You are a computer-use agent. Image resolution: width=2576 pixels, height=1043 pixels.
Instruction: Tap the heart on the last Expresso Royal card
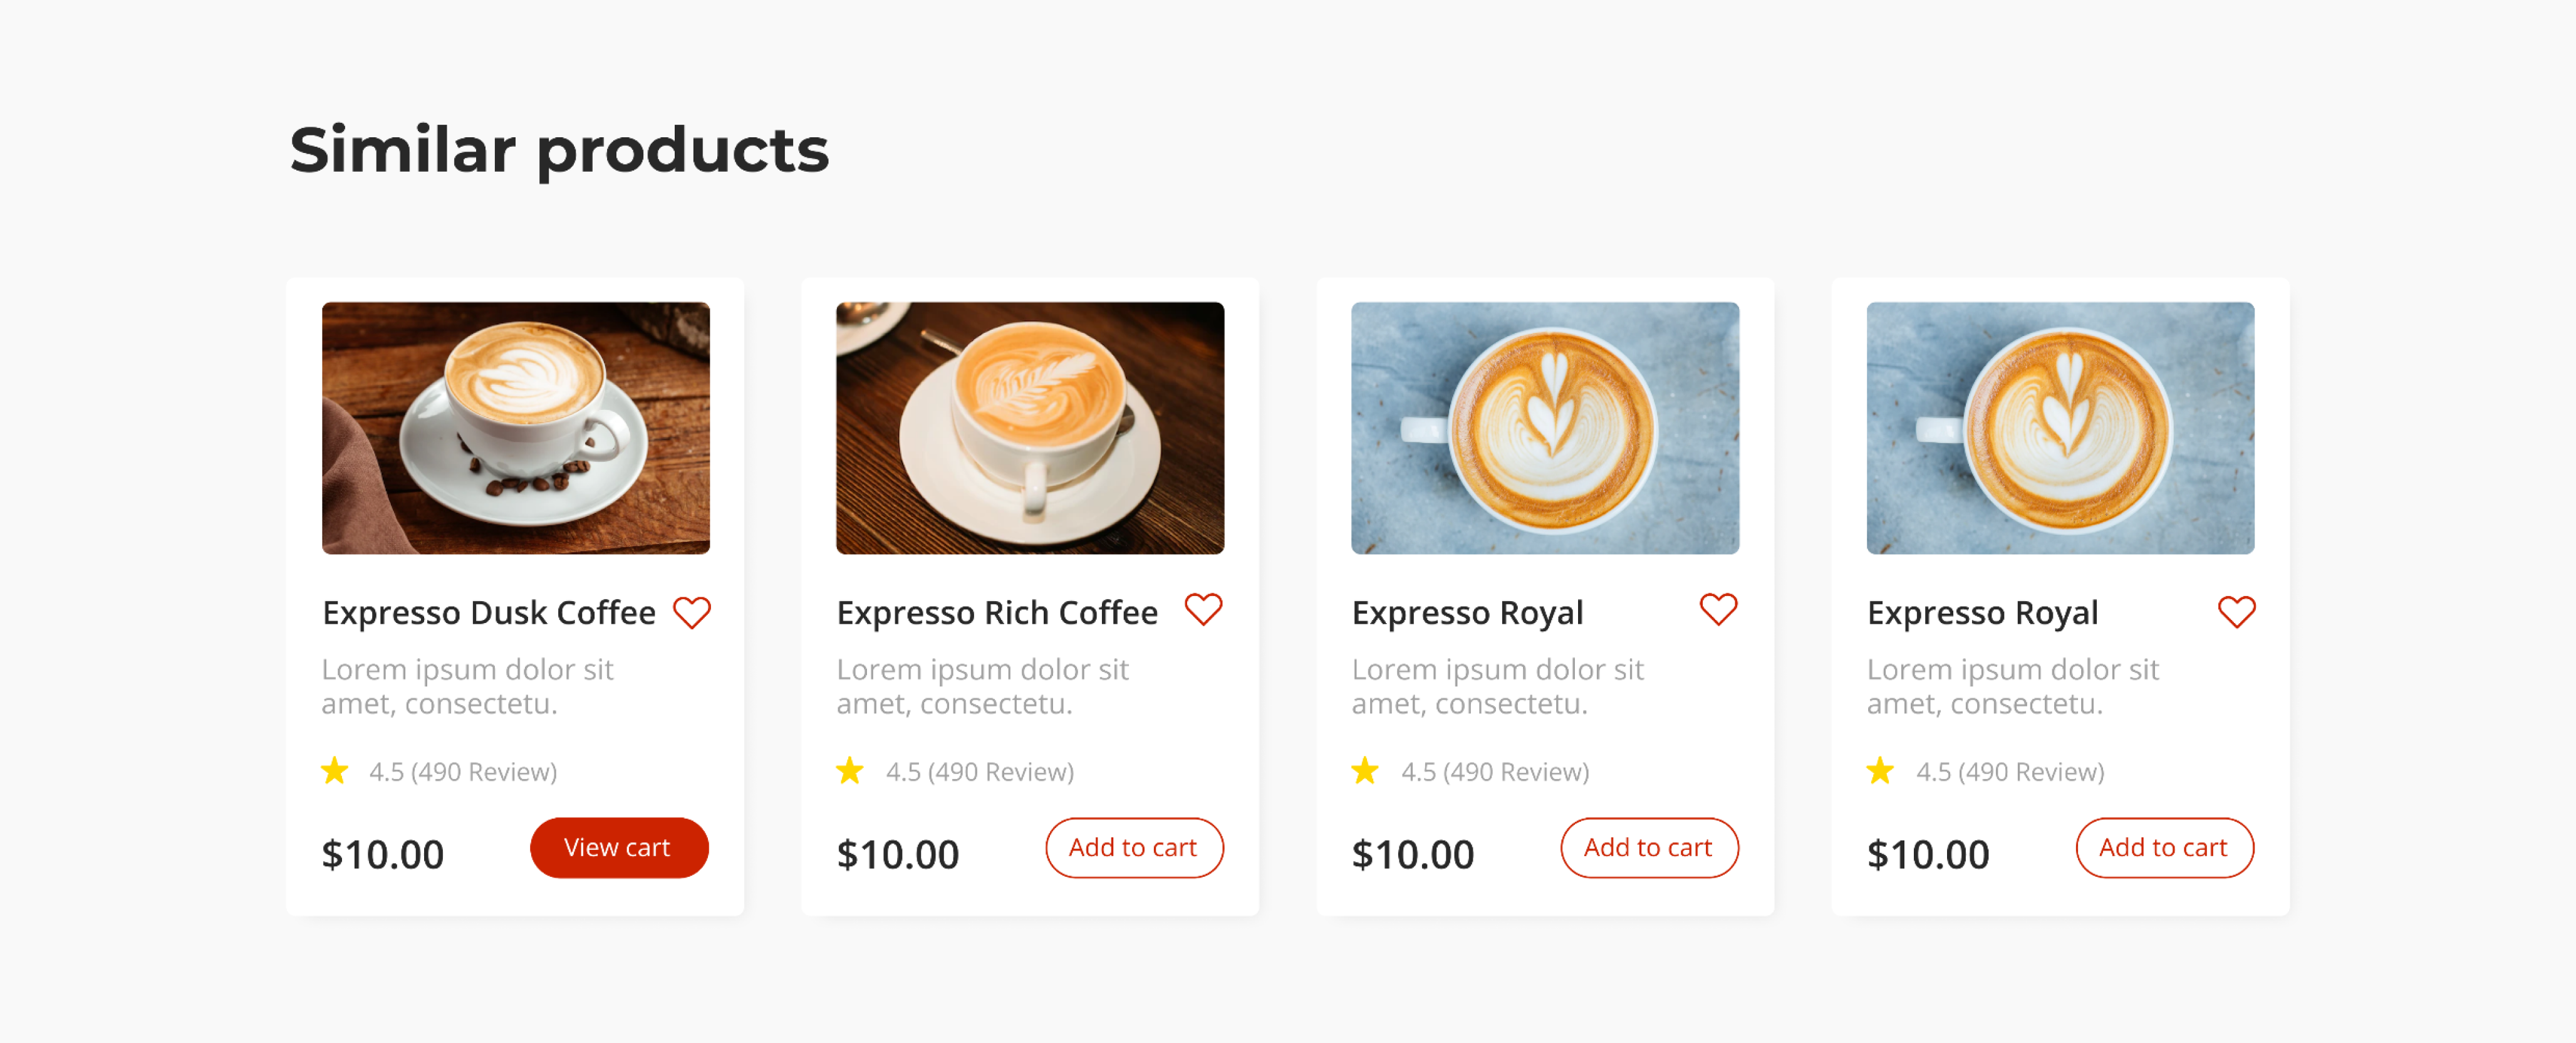[2236, 612]
